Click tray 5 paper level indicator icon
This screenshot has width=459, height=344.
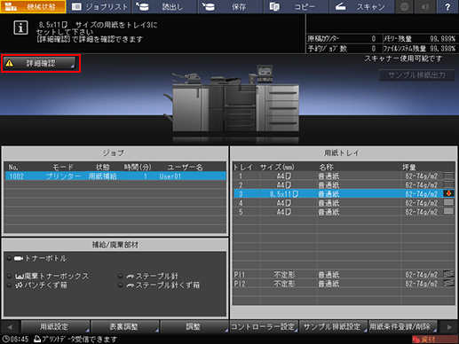pyautogui.click(x=448, y=212)
